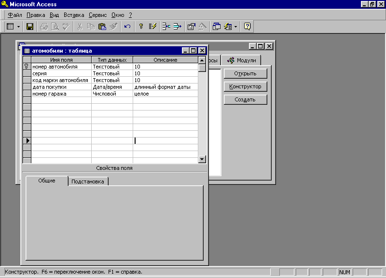
Task: Open the Окно menu
Action: pos(118,15)
